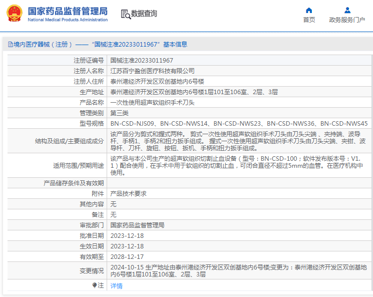Select 第三类 management category value
Screen dimensions: 373x297
[119, 113]
